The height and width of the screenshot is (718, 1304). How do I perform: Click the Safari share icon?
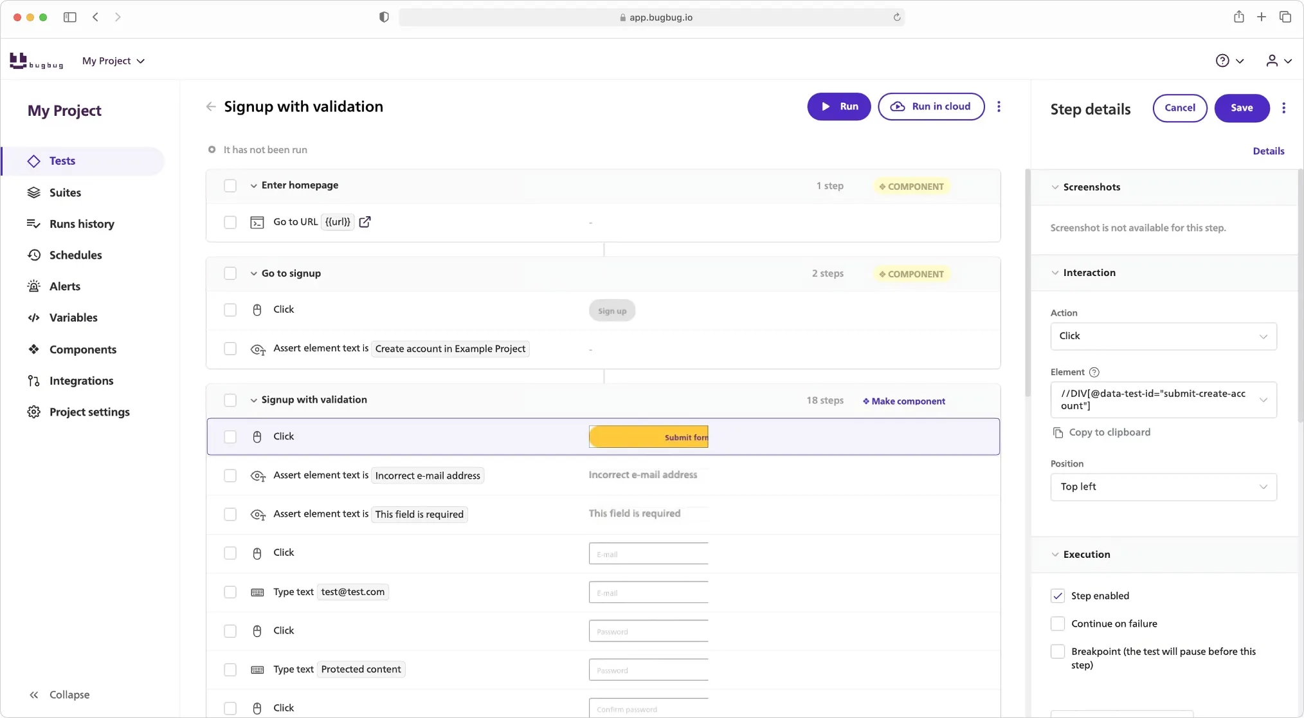[1238, 17]
